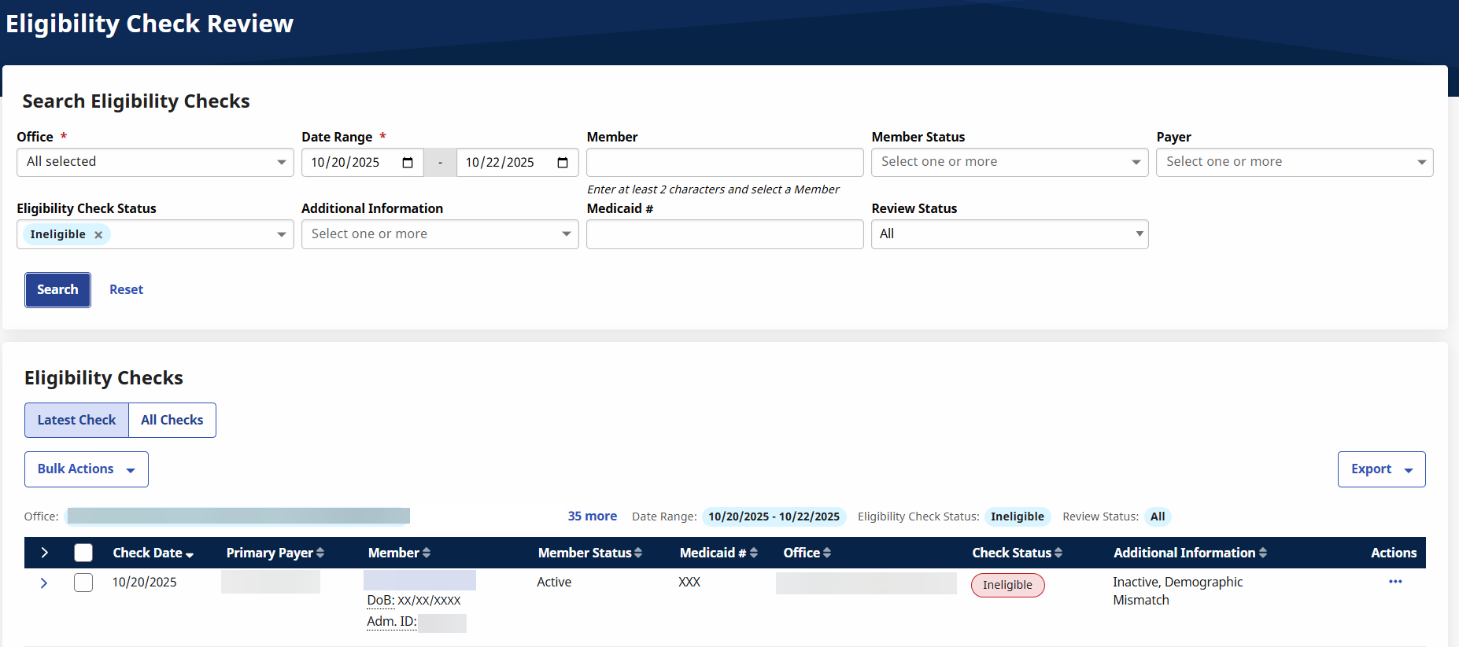Image resolution: width=1459 pixels, height=647 pixels.
Task: Open the start date calendar picker icon
Action: tap(408, 163)
